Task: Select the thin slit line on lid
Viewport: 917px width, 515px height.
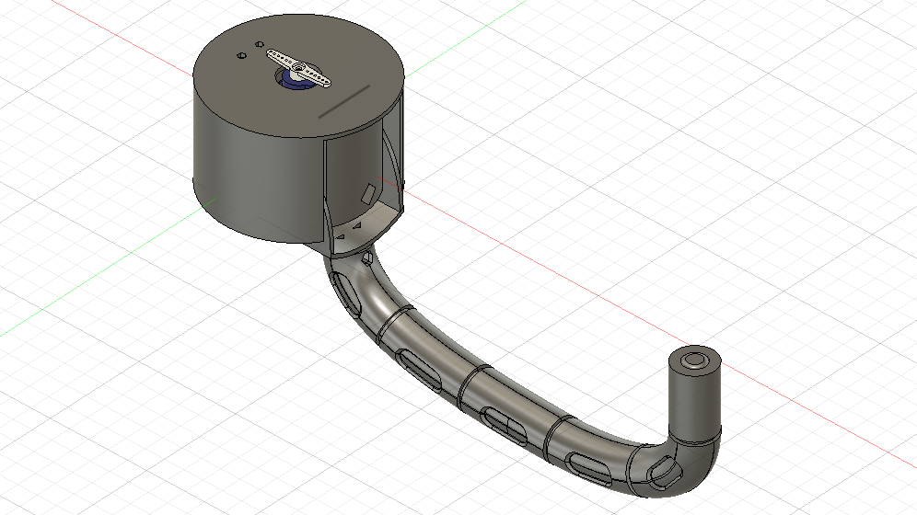Action: pos(344,101)
